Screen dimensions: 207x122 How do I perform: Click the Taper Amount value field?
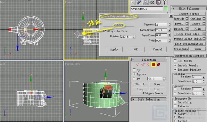[161, 30]
